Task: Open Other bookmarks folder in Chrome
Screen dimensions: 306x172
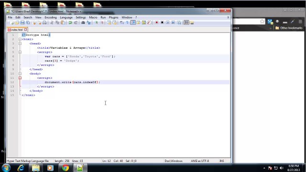Action: (289, 28)
